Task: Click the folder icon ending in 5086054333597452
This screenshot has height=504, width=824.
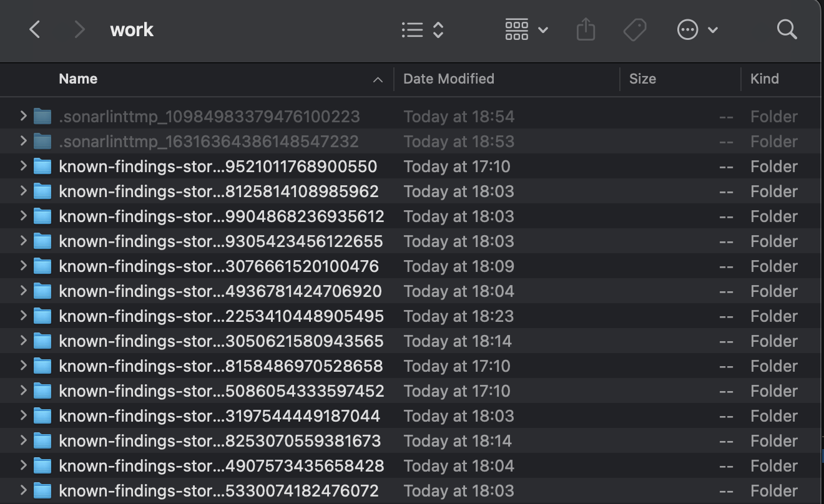Action: pyautogui.click(x=42, y=391)
